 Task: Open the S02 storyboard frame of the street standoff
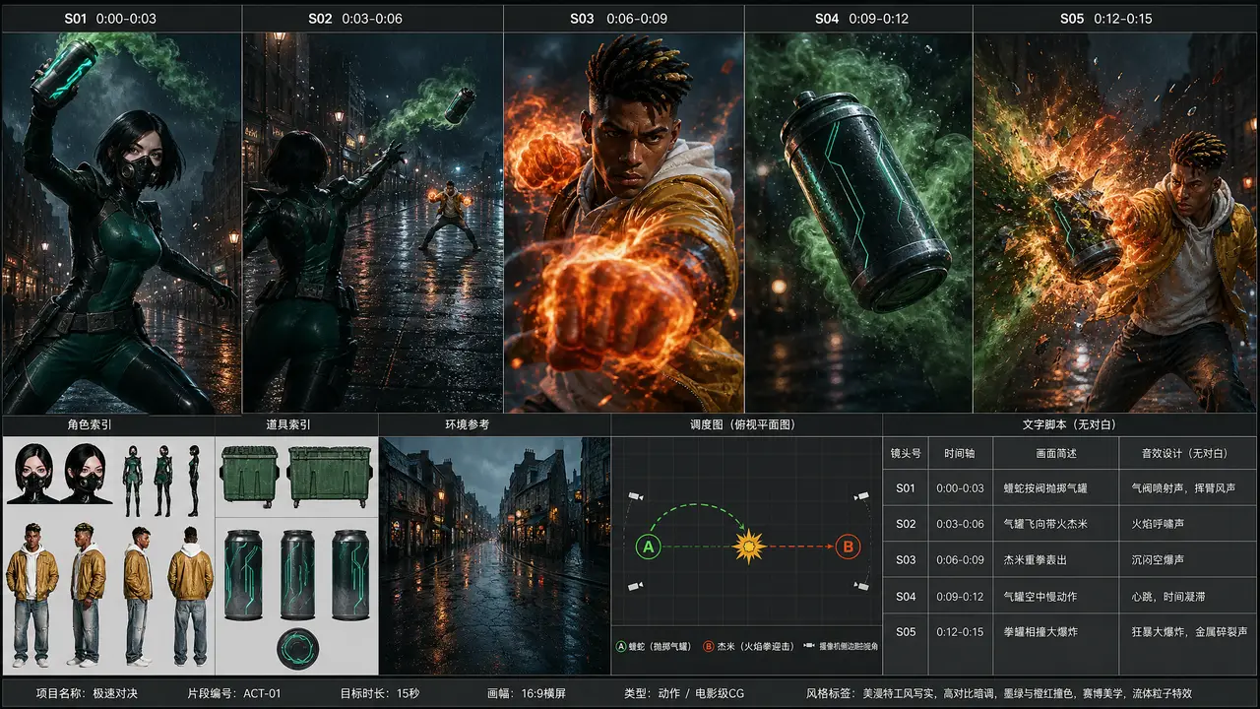373,223
